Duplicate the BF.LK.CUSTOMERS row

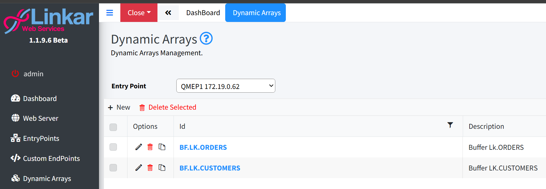(x=162, y=168)
